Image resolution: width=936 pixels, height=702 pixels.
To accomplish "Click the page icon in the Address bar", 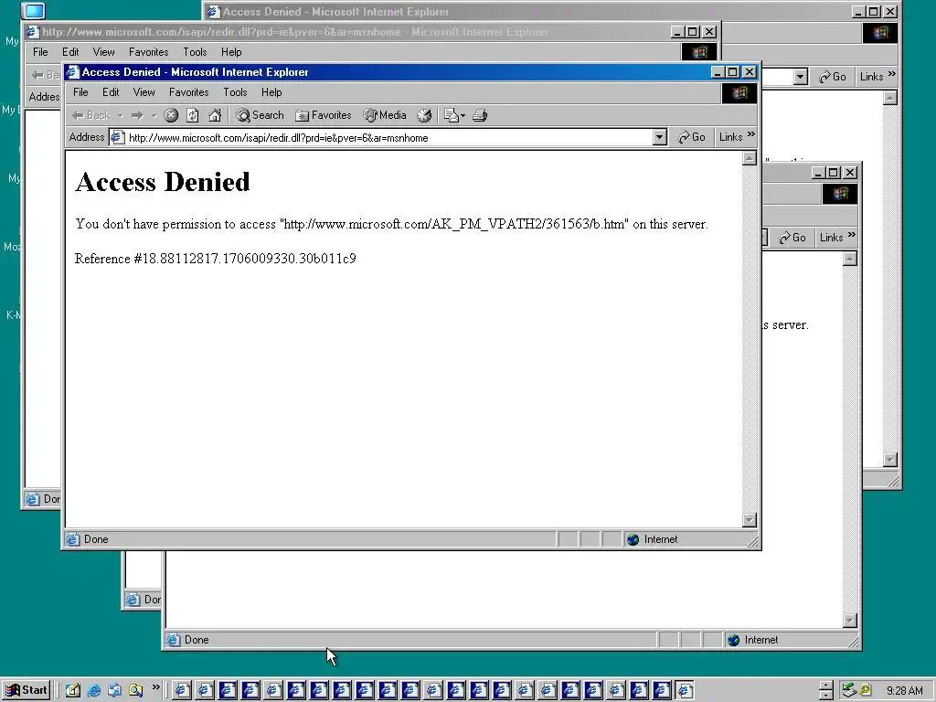I will (x=118, y=137).
